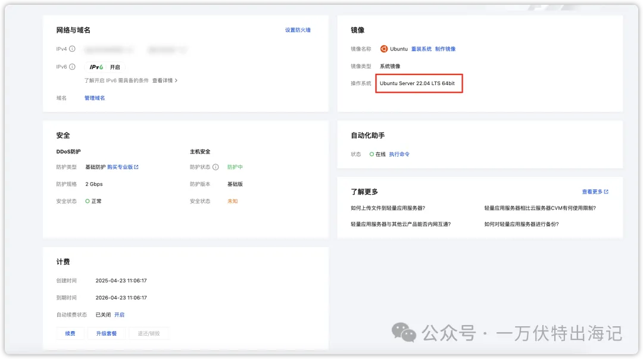Image resolution: width=643 pixels, height=359 pixels.
Task: Click the 未知 host security status
Action: 233,201
